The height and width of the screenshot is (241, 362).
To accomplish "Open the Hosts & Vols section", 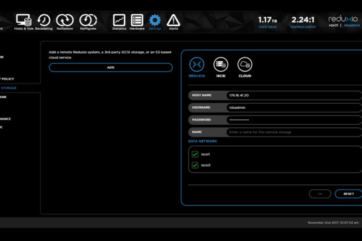I will (24, 22).
